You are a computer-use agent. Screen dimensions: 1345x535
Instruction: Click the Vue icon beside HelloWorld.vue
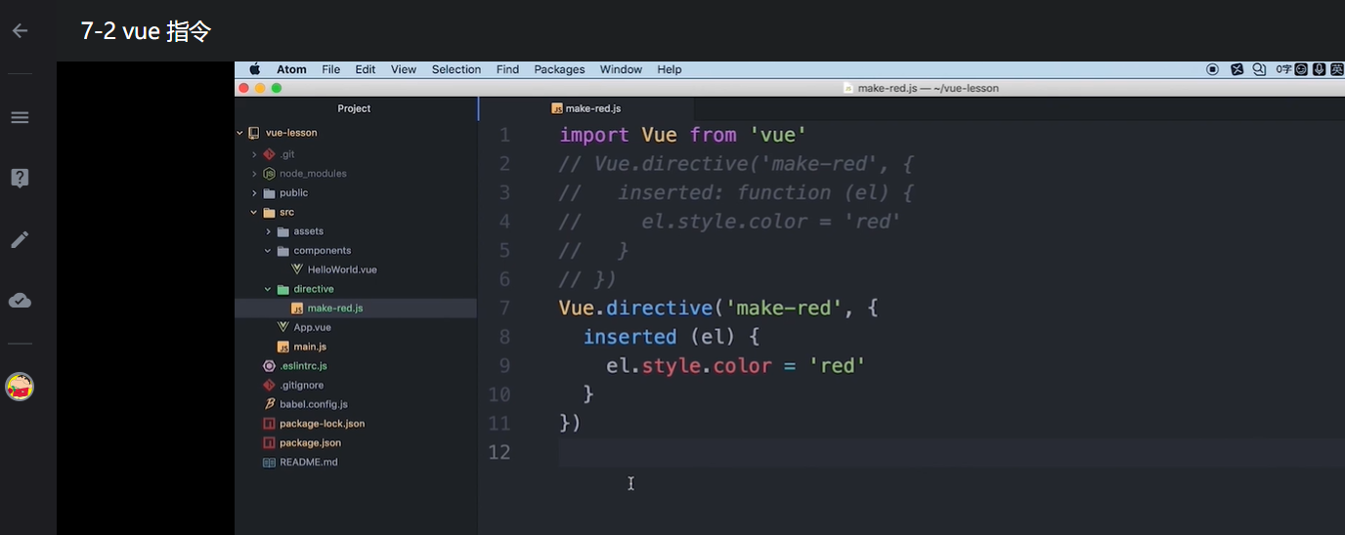(x=297, y=269)
